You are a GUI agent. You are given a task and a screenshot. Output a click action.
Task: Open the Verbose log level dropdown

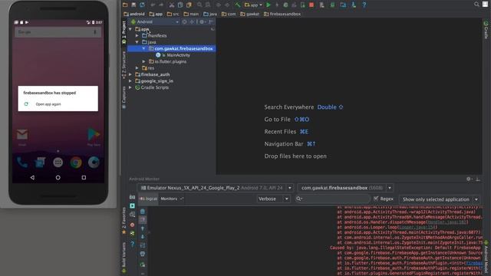273,199
